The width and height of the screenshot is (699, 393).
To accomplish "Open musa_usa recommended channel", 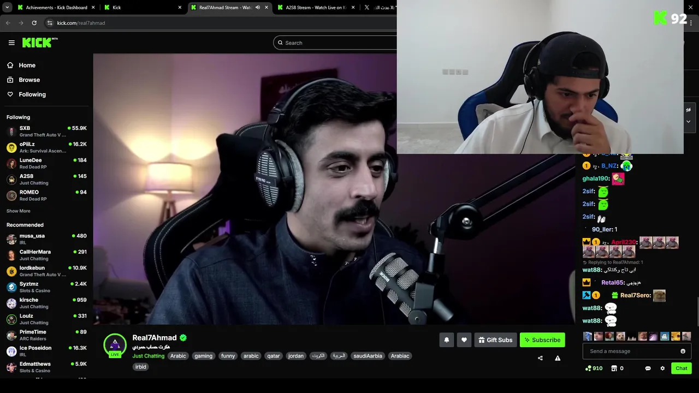I will pos(46,239).
